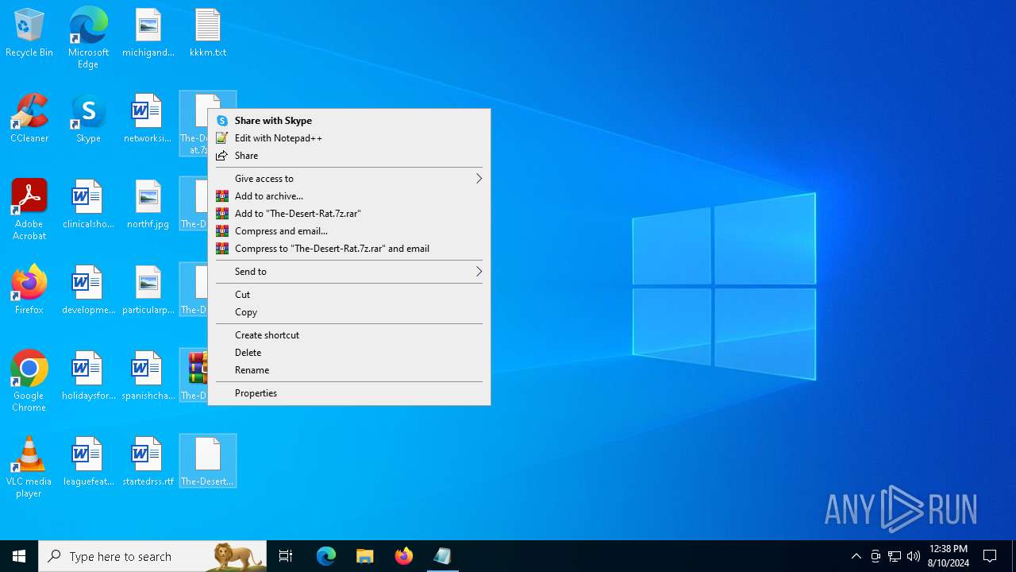Choose Add to archive...

[349, 196]
